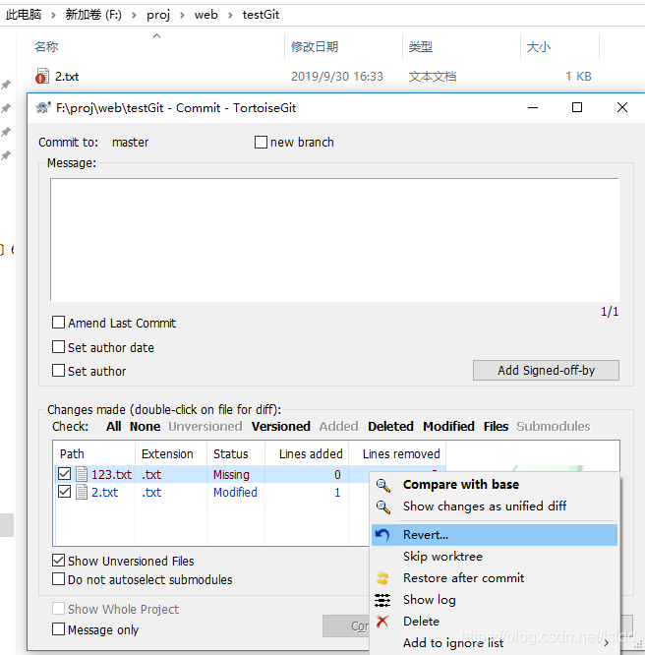Screen dimensions: 645x655
Task: Sort by Lines added column header
Action: click(x=307, y=453)
